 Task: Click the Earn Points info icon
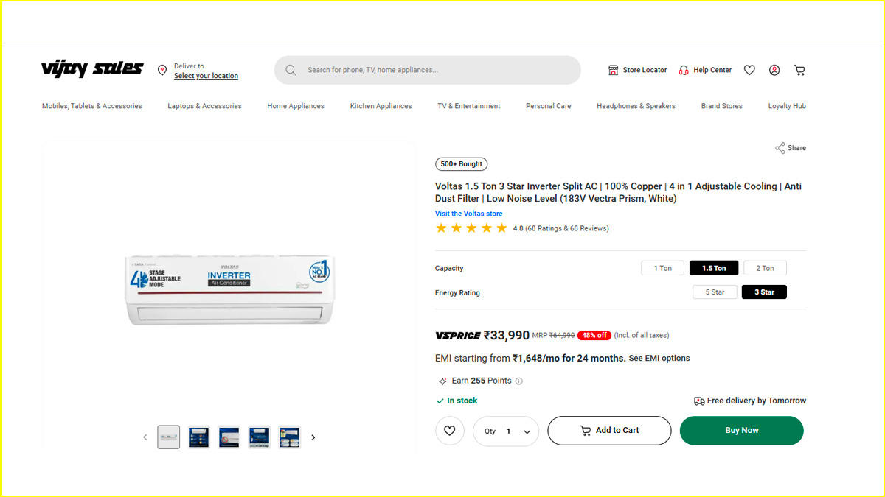(x=518, y=381)
